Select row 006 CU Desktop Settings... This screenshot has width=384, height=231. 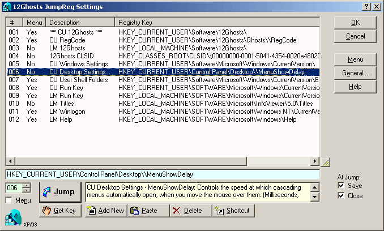163,72
